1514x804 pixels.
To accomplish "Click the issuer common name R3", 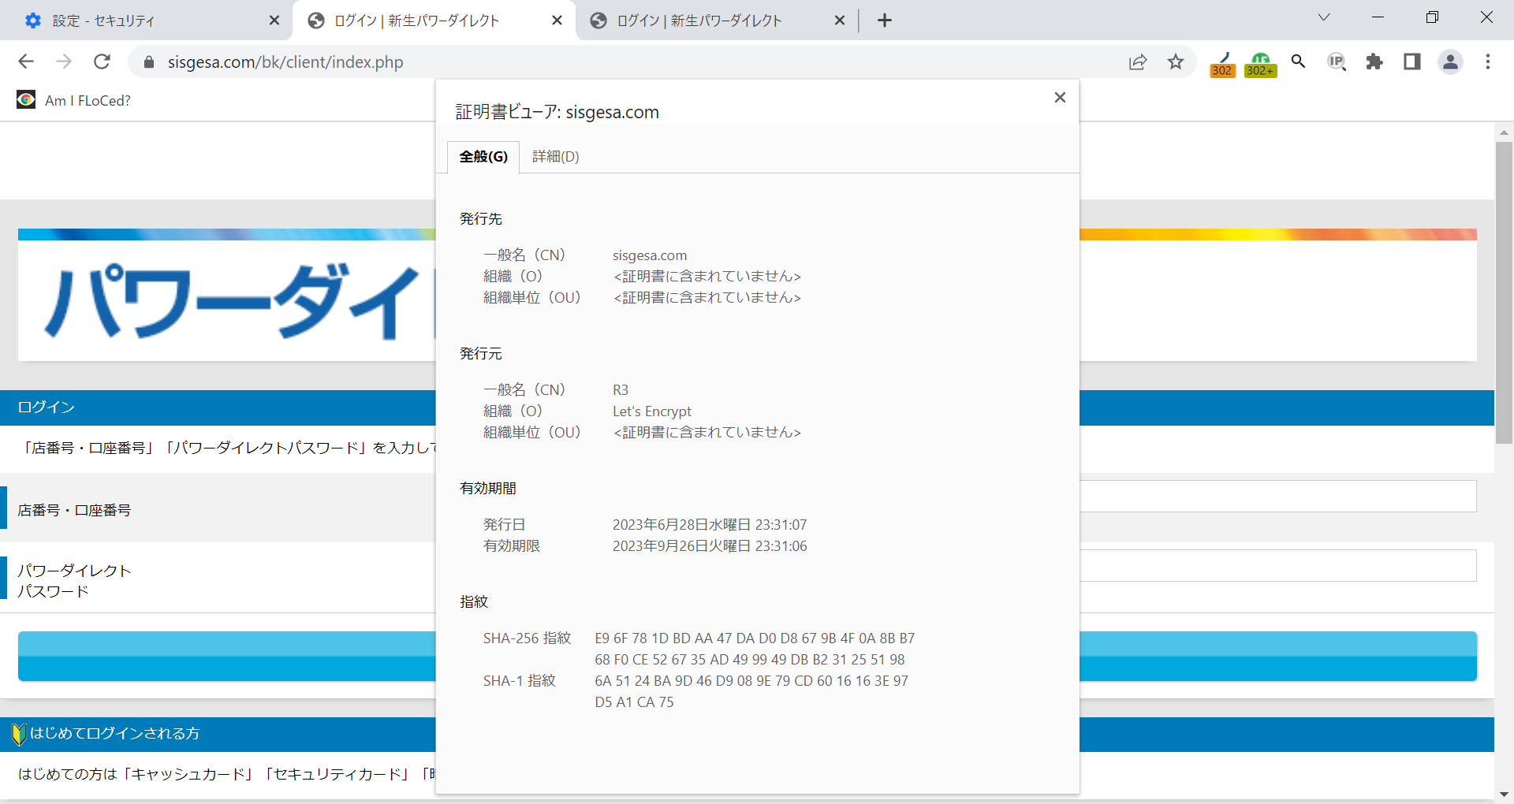I will click(621, 390).
